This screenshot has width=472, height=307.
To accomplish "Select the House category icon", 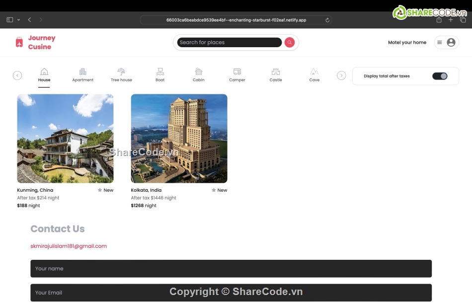I will [44, 72].
